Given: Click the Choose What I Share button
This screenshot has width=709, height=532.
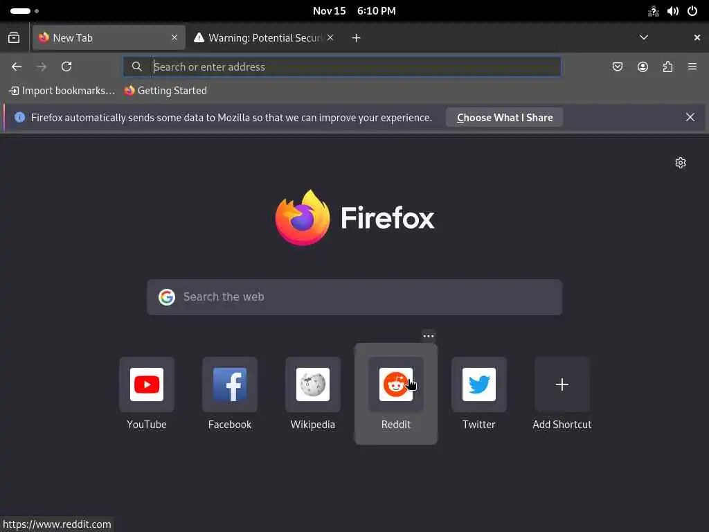Looking at the screenshot, I should 505,118.
